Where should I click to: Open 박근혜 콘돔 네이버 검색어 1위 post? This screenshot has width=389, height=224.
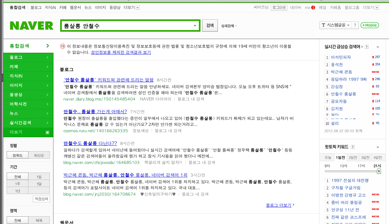tap(125, 175)
